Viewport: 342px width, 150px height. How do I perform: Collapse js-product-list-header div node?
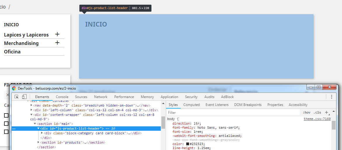click(39, 128)
